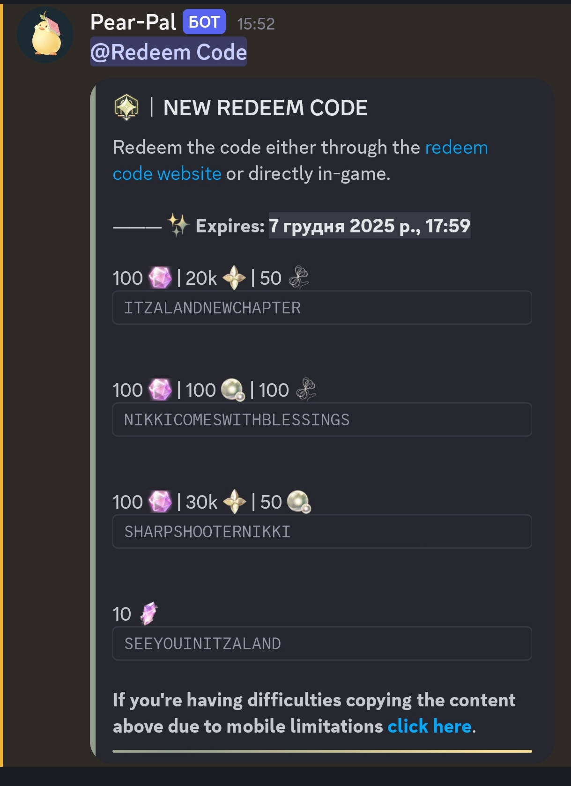Open the redeem code website link
Viewport: 571px width, 786px height.
click(x=456, y=148)
